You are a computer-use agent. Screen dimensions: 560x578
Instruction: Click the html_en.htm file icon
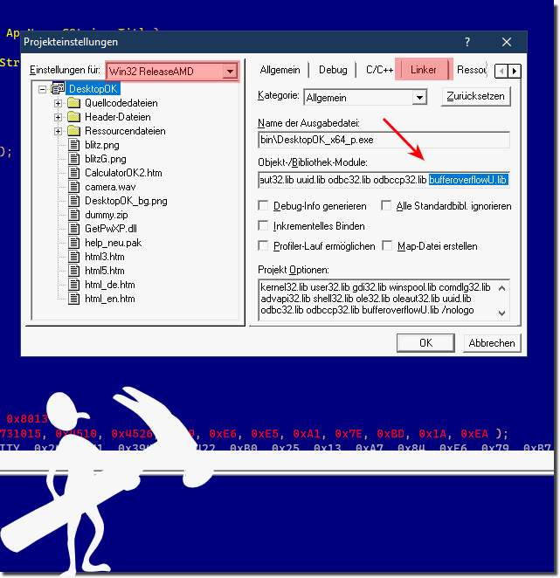coord(74,299)
